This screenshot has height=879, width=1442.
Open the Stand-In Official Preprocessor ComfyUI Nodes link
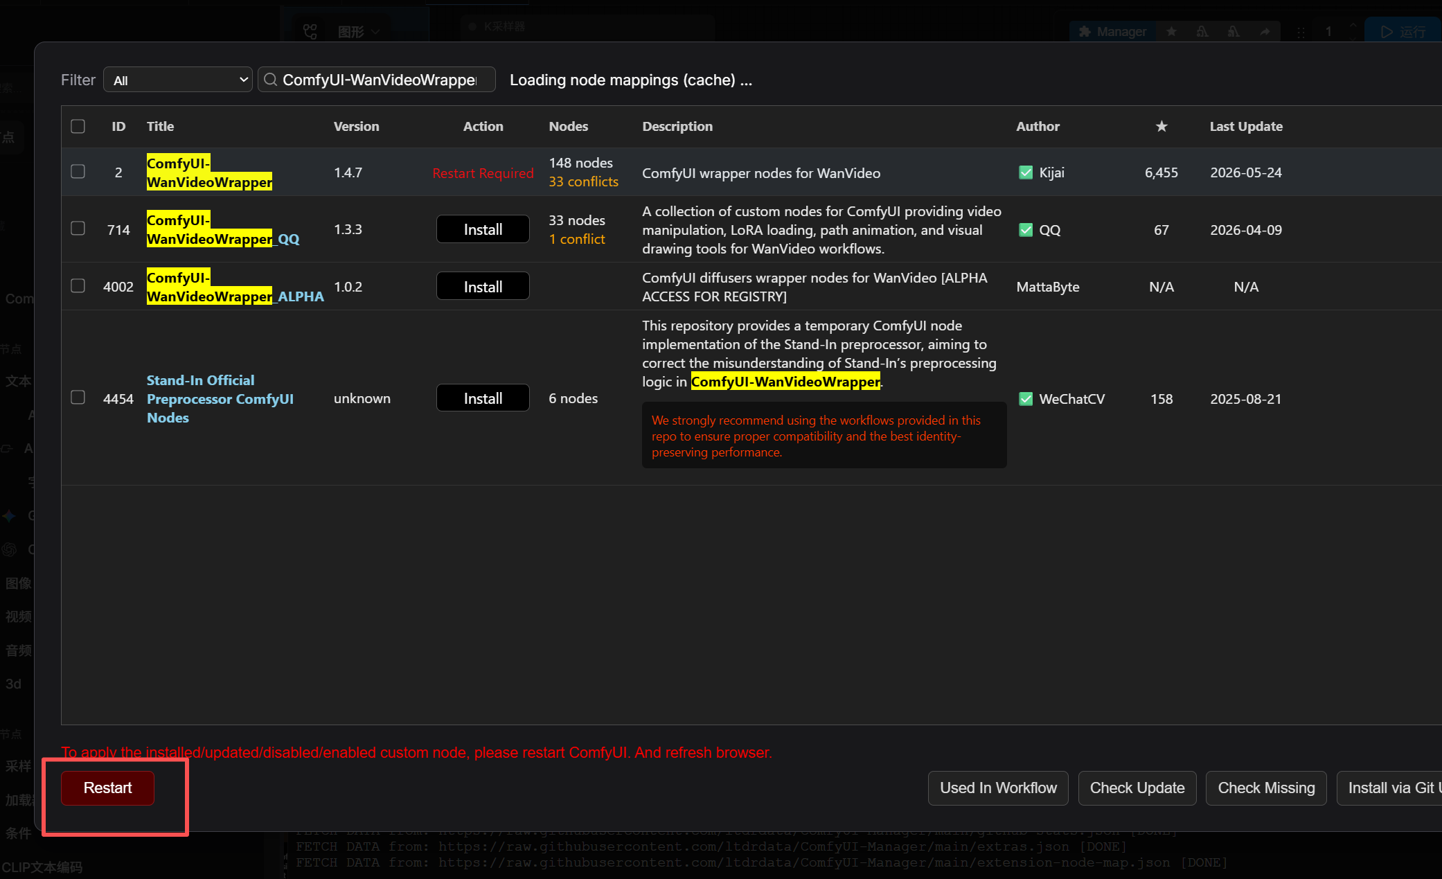[x=220, y=399]
